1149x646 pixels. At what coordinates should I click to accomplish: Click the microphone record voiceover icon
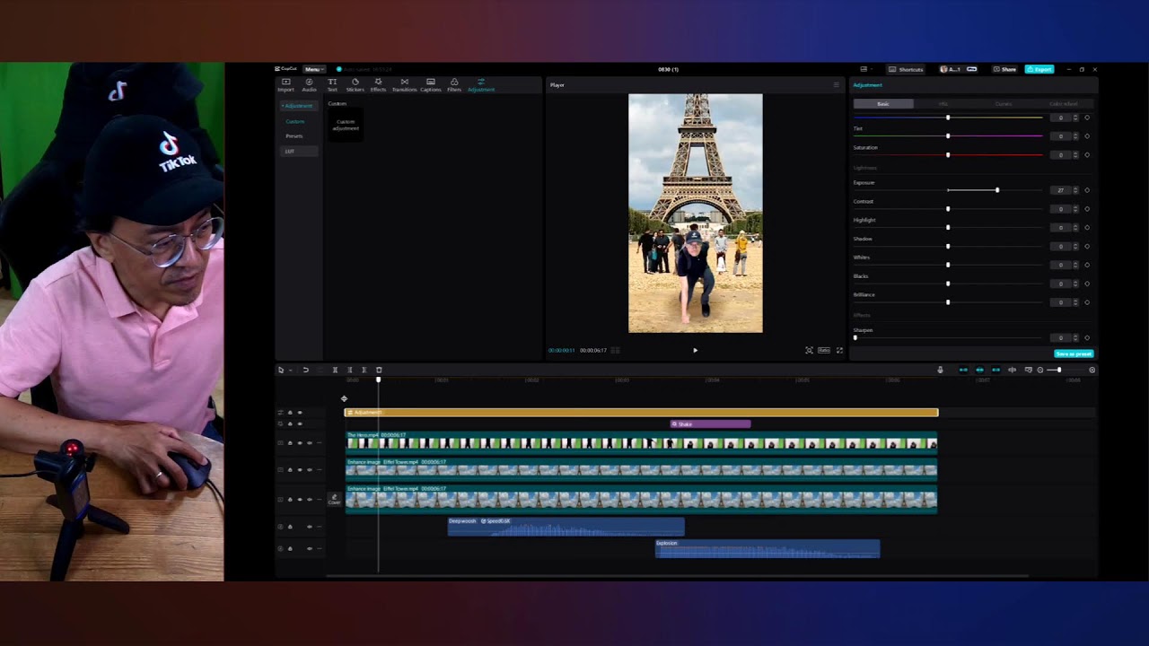pyautogui.click(x=940, y=370)
